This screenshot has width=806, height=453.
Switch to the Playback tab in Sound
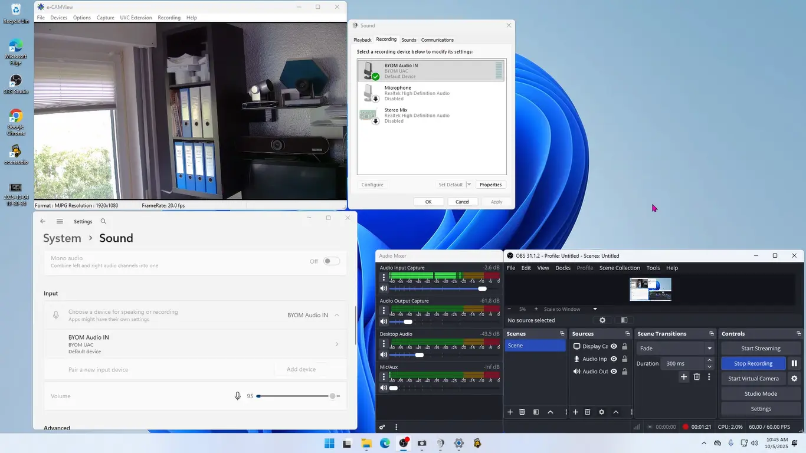click(x=362, y=40)
